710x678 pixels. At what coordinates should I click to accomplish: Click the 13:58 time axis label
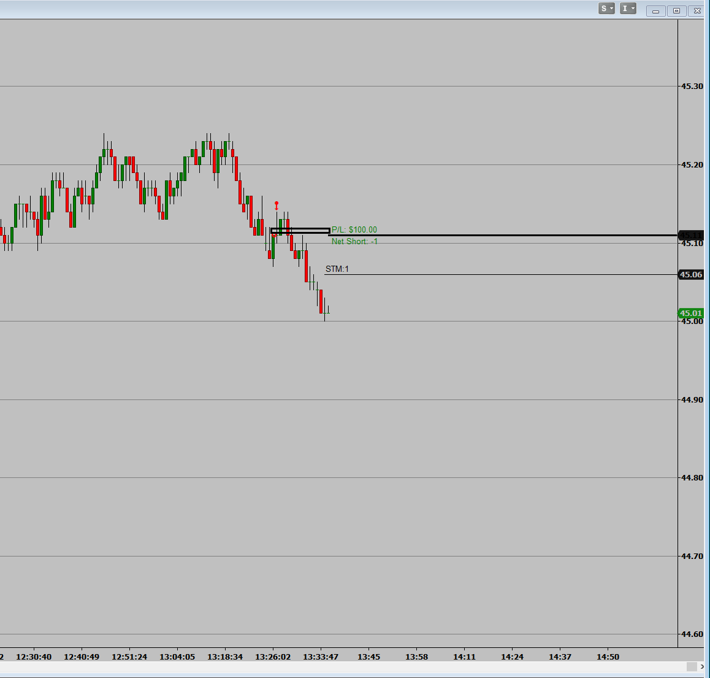pos(416,657)
